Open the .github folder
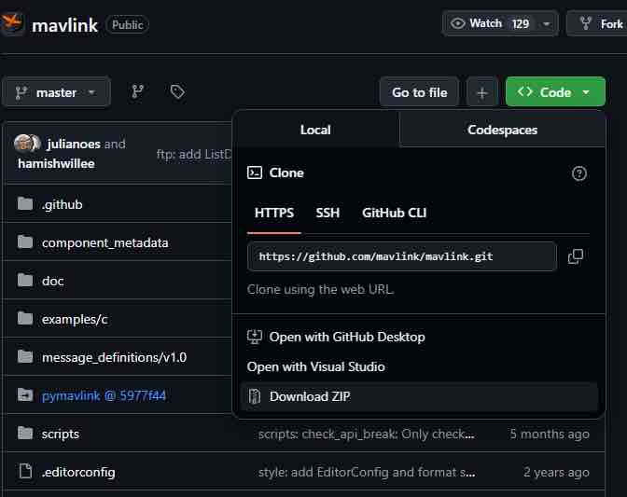This screenshot has height=497, width=627. [x=62, y=204]
